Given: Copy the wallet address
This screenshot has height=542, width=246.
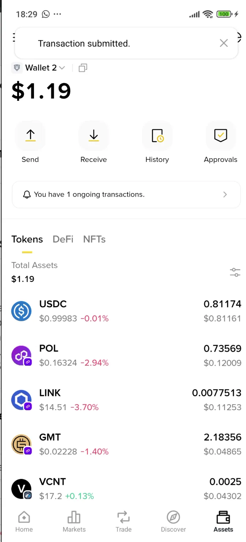Looking at the screenshot, I should [83, 68].
